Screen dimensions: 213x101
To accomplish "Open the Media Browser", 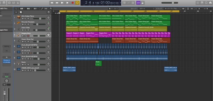I will 210,3.
